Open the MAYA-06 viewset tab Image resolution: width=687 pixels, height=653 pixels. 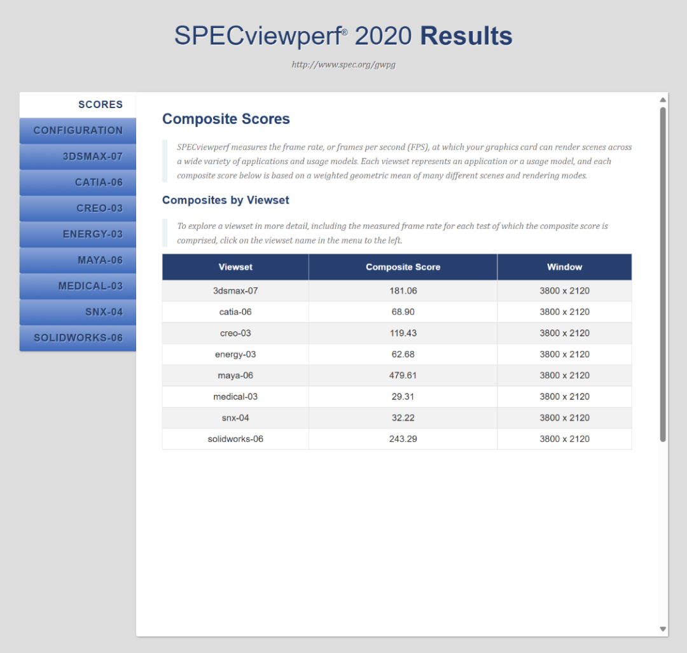pyautogui.click(x=78, y=260)
